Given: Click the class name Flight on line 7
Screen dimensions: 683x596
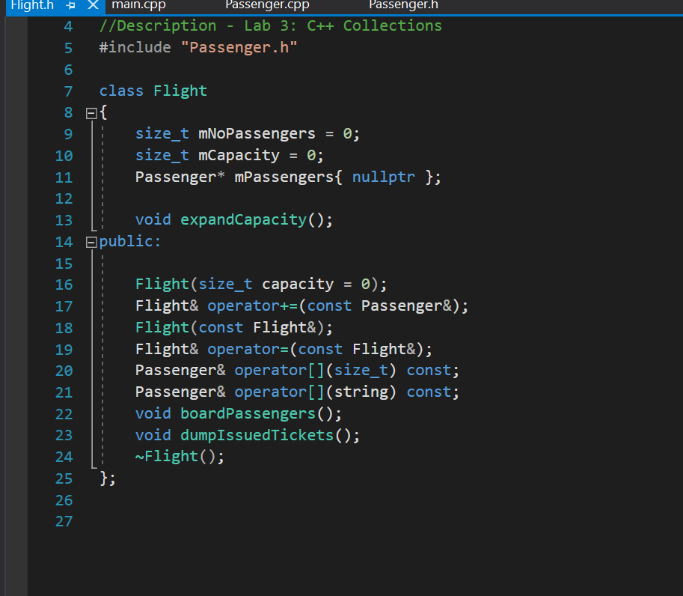Looking at the screenshot, I should tap(180, 91).
